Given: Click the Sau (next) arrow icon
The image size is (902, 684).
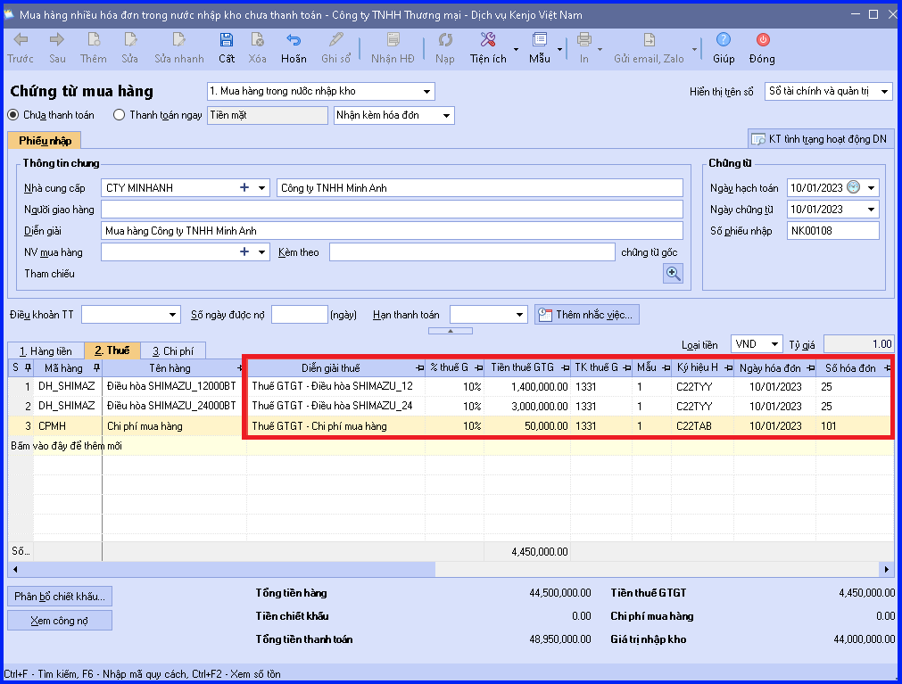Looking at the screenshot, I should (x=57, y=39).
